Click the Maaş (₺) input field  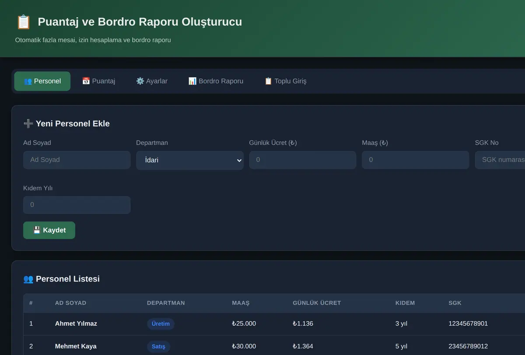click(416, 160)
